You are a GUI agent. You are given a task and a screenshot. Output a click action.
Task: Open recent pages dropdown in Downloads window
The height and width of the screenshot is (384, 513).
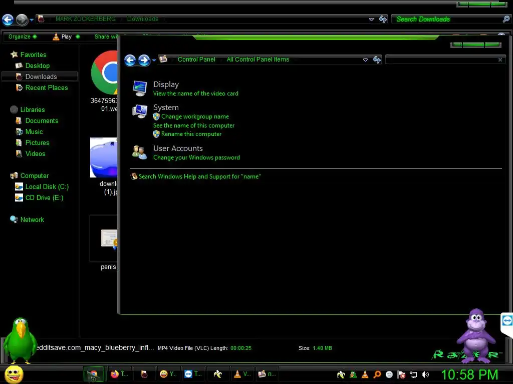(32, 20)
